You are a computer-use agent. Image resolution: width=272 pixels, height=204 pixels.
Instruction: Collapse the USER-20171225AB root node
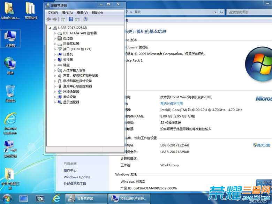50,28
